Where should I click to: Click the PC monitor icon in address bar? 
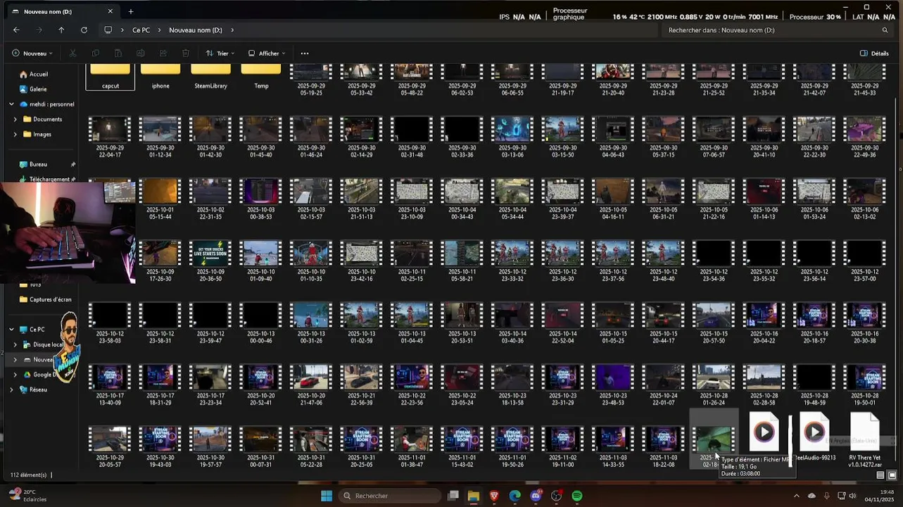(108, 30)
